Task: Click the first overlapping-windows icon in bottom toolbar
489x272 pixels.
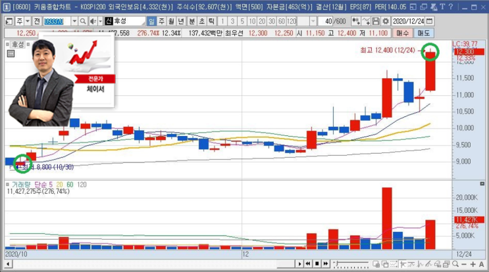Action: click(376, 264)
